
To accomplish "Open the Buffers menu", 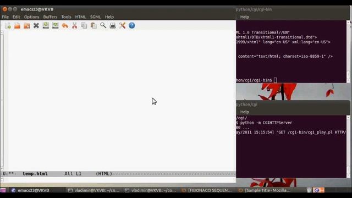I will point(50,17).
